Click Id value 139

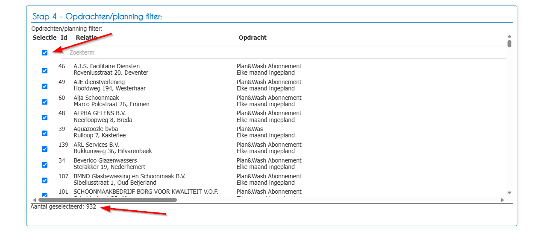click(63, 145)
